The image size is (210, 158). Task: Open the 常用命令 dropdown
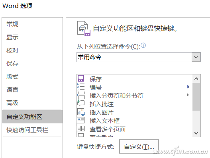point(196,57)
